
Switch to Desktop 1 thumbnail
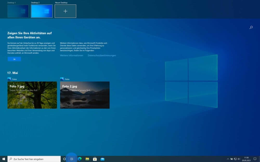pyautogui.click(x=18, y=11)
